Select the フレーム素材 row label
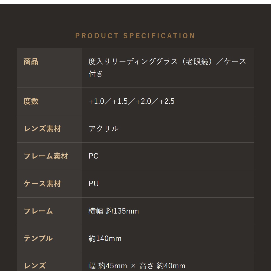This screenshot has width=271, height=271. [x=46, y=156]
